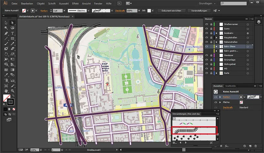This screenshot has width=264, height=153.
Task: Open the Fenster menu
Action: (98, 3)
